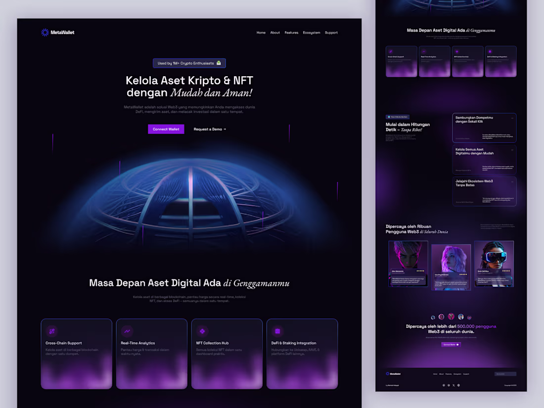Open the About navigation link
The width and height of the screenshot is (544, 408).
[275, 32]
